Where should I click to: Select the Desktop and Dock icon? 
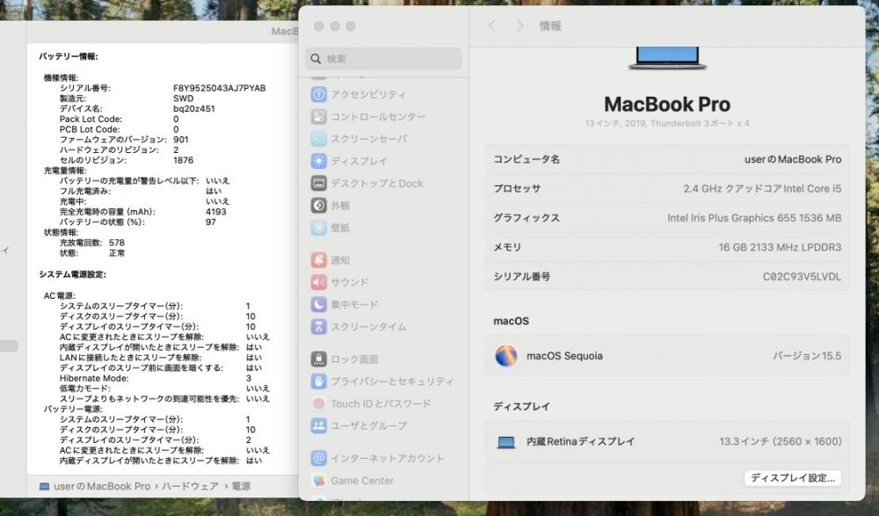[x=318, y=184]
